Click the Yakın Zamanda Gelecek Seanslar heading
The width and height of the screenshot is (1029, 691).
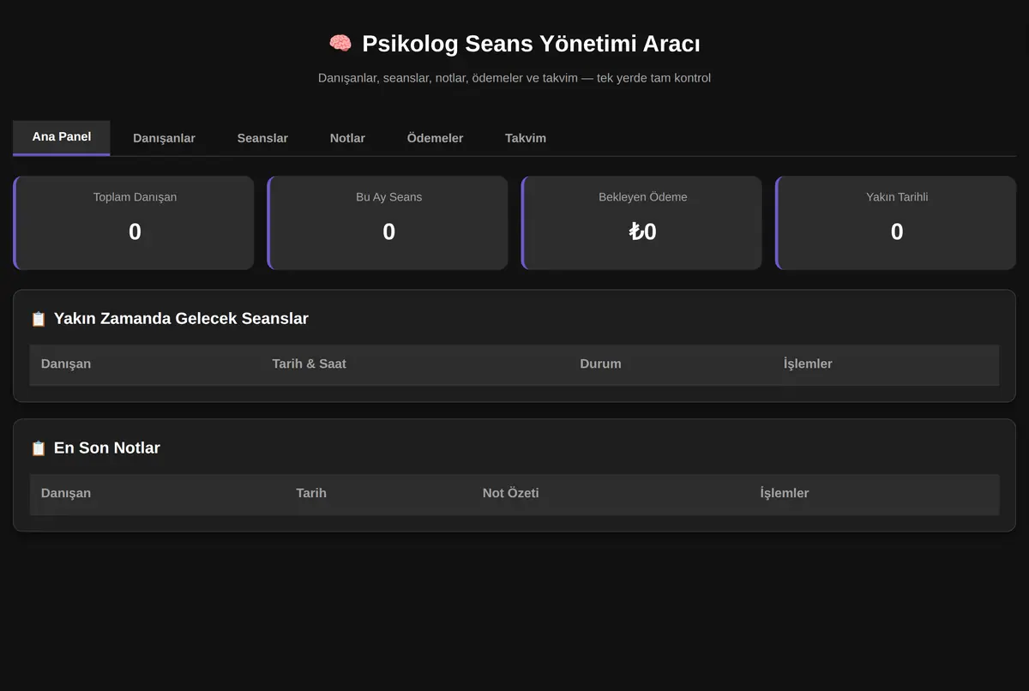point(181,319)
